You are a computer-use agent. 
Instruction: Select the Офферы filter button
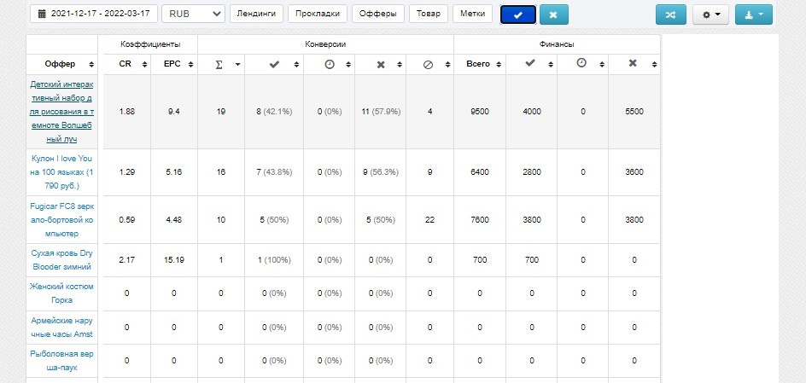click(x=377, y=14)
